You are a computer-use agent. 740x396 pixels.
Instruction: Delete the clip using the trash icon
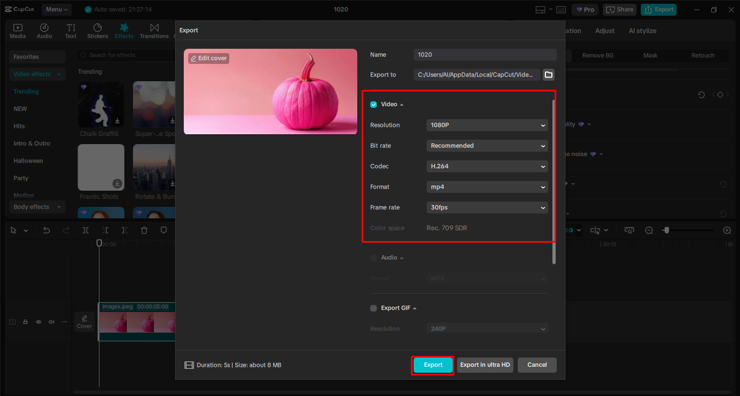144,230
